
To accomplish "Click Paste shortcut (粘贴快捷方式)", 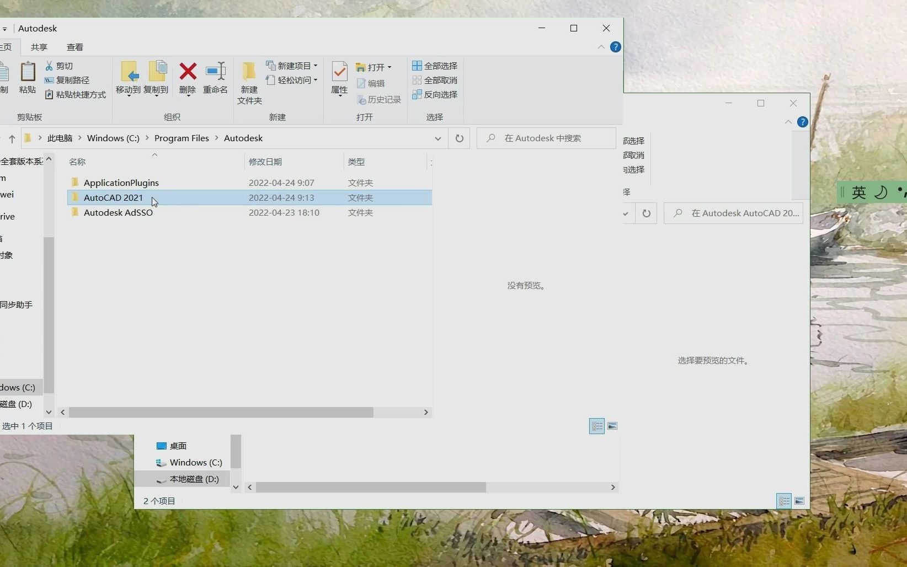I will pyautogui.click(x=75, y=94).
